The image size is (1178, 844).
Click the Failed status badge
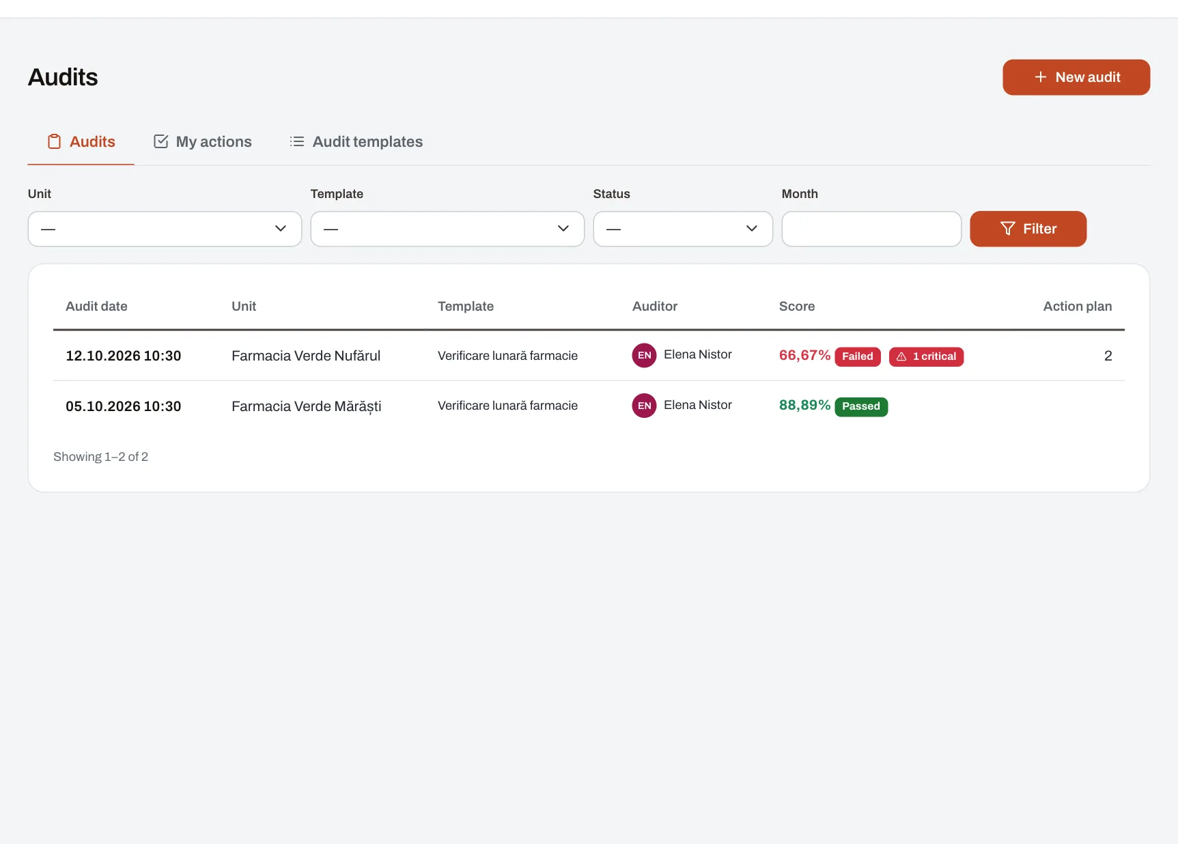(x=858, y=356)
